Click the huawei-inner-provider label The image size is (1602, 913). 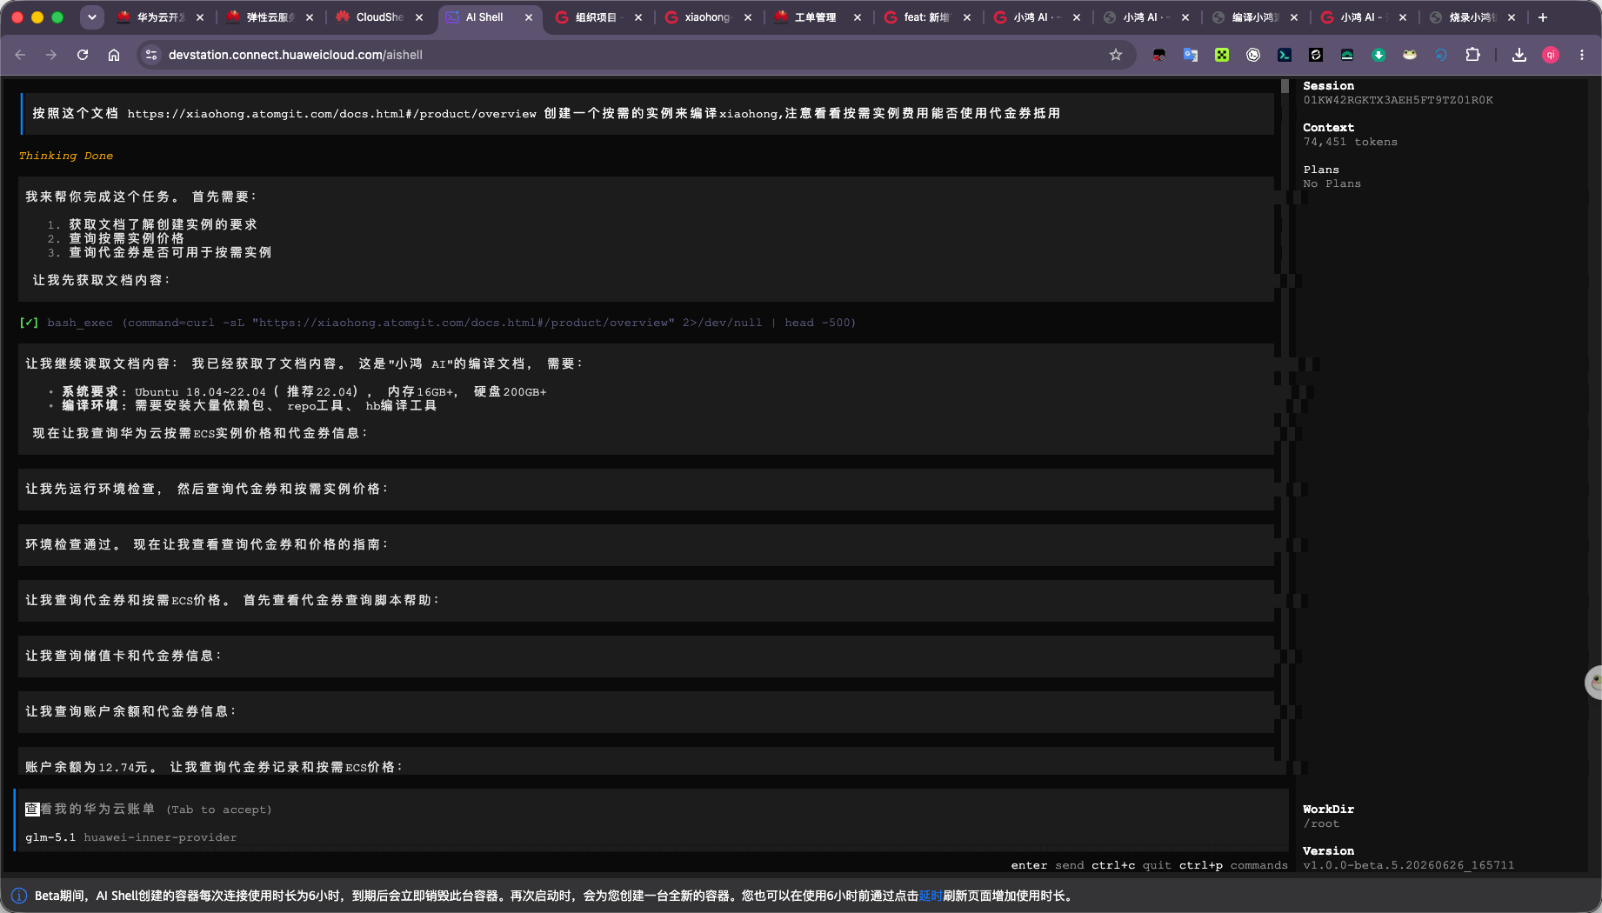(160, 837)
